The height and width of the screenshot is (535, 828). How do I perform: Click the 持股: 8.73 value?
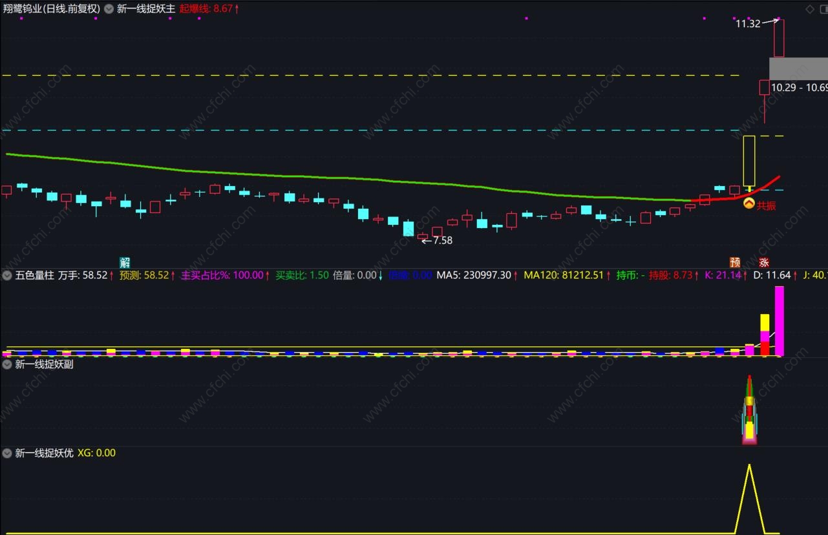pyautogui.click(x=674, y=275)
